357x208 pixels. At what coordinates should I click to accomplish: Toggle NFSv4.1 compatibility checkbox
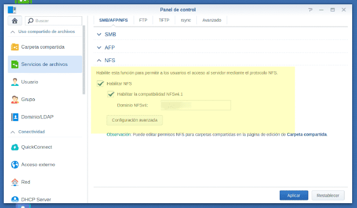coord(111,94)
